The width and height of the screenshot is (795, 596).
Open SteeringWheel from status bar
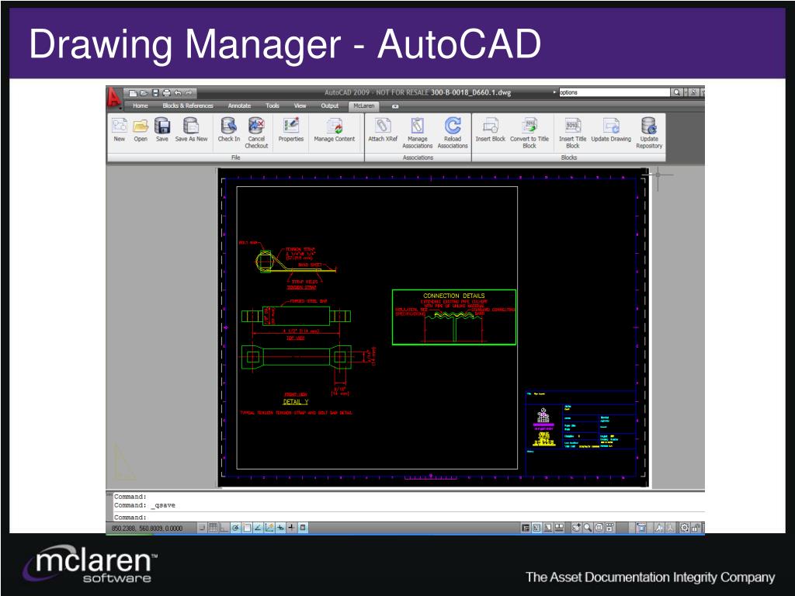coord(599,528)
